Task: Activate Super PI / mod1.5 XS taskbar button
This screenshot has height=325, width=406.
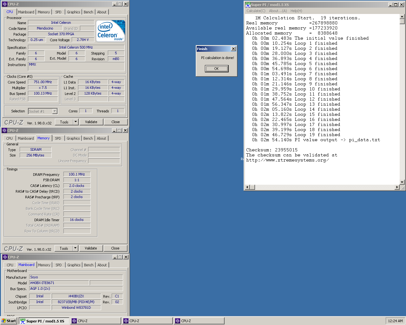Action: [x=44, y=321]
